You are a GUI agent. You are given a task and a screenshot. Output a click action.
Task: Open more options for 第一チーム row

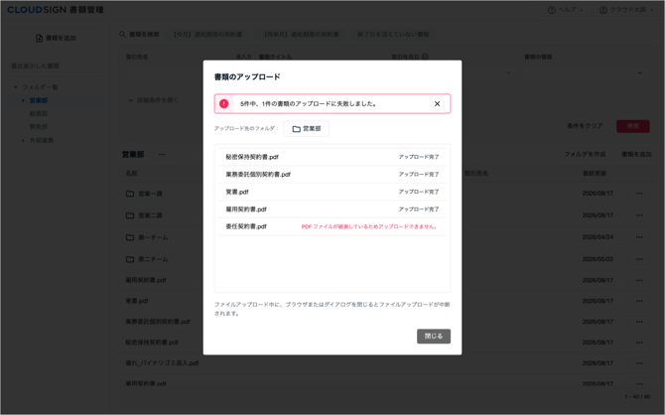(639, 236)
